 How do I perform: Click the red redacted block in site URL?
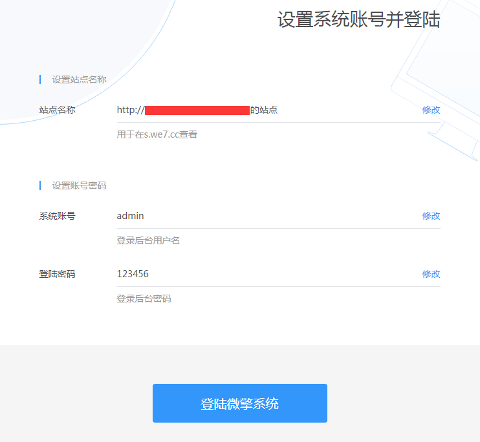(197, 110)
